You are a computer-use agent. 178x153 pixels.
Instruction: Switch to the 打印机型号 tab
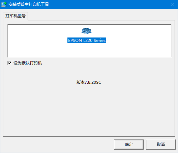pos(16,16)
